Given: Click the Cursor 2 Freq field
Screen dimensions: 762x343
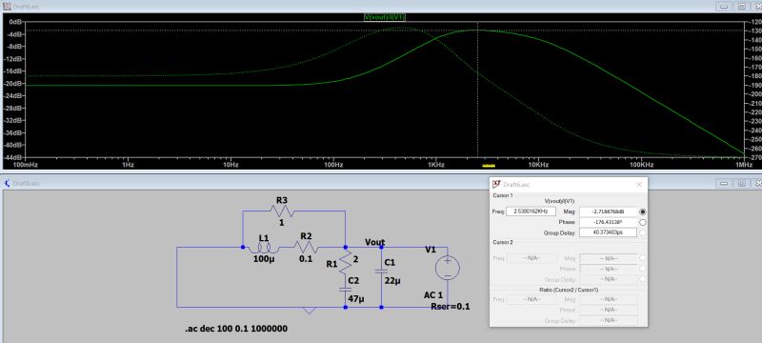Looking at the screenshot, I should pyautogui.click(x=531, y=258).
